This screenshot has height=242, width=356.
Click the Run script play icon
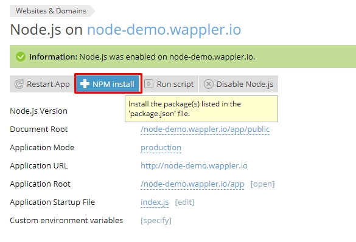click(149, 84)
